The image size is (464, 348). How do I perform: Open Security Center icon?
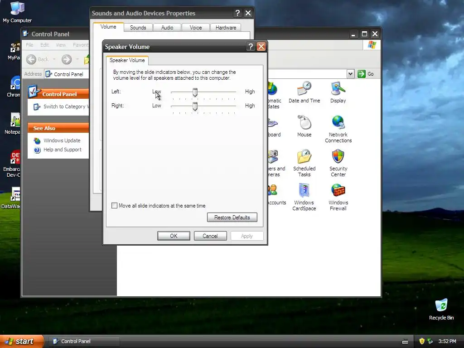pos(338,163)
